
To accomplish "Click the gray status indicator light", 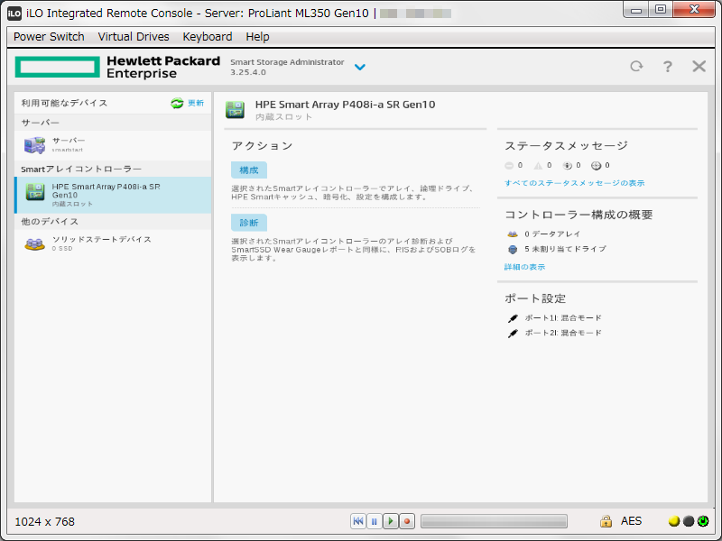I will click(x=689, y=521).
